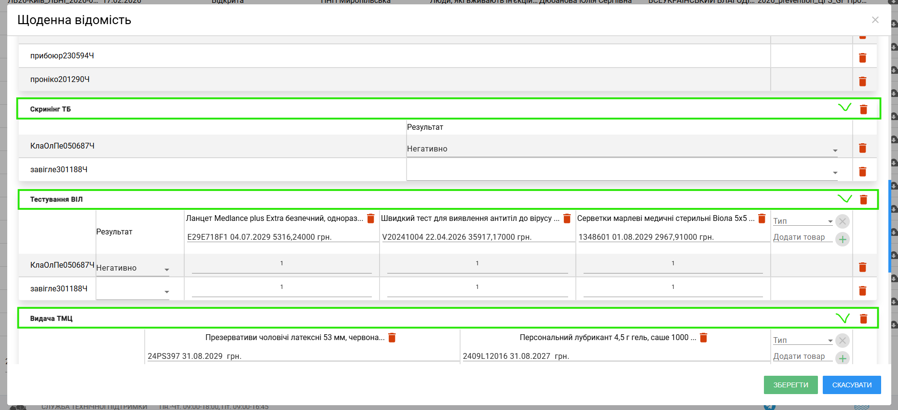Screen dimensions: 898x410
Task: Delete the прибоюр230594Ч row
Action: (862, 58)
